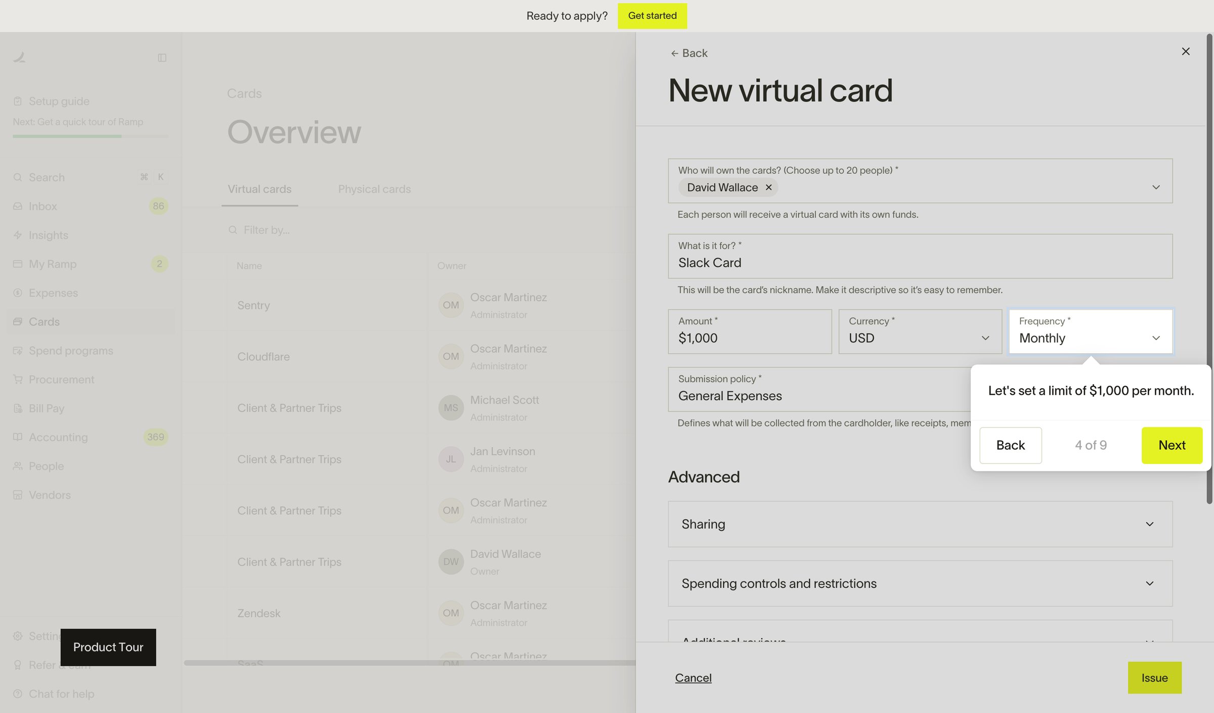Click the Amount input field
Image resolution: width=1214 pixels, height=713 pixels.
point(749,331)
